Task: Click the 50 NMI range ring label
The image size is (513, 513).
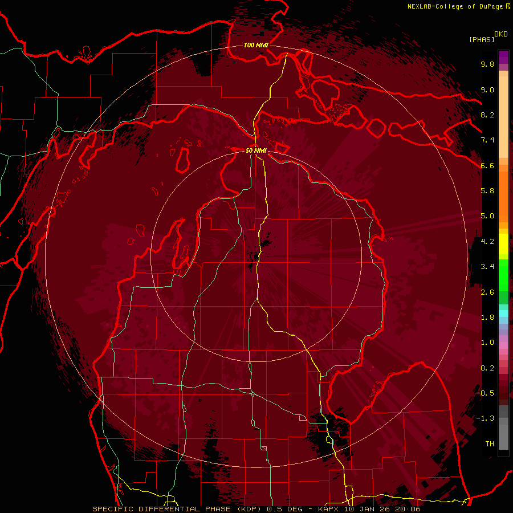Action: (x=256, y=150)
